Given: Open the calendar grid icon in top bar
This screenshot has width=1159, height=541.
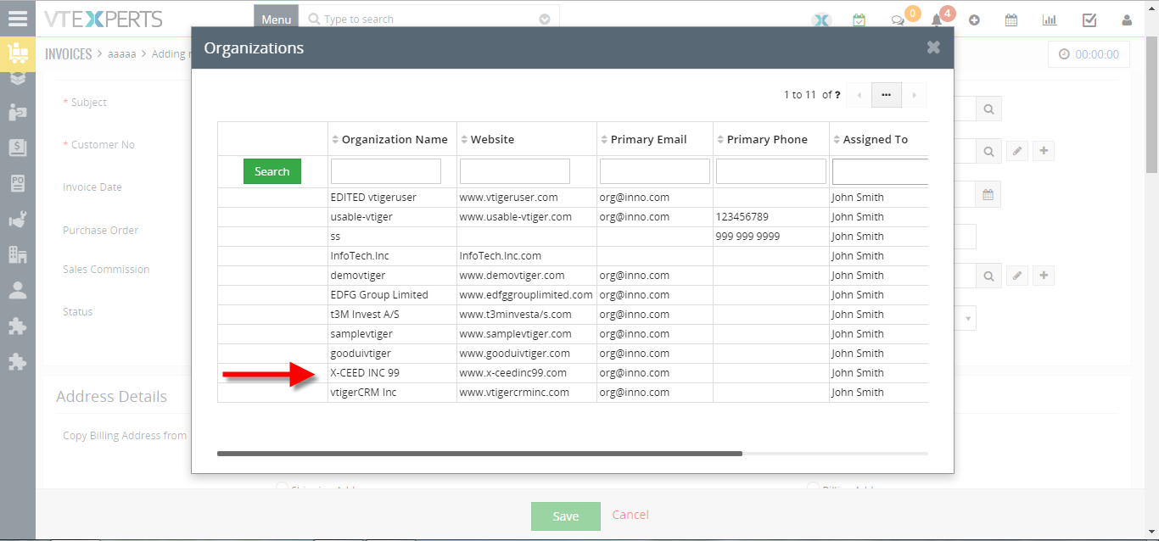Looking at the screenshot, I should click(1011, 20).
